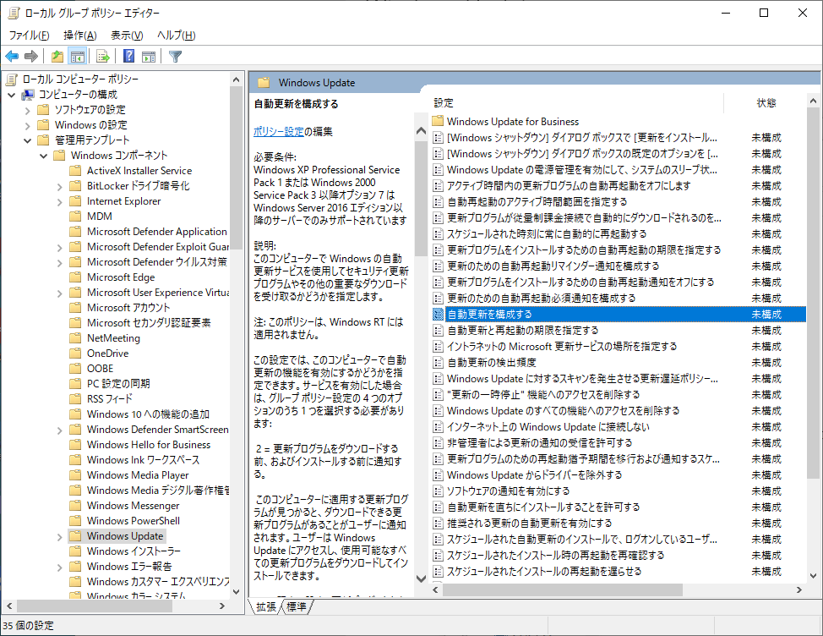This screenshot has width=823, height=636.
Task: Click the settings list horizontal scrollbar right arrow
Action: point(799,589)
